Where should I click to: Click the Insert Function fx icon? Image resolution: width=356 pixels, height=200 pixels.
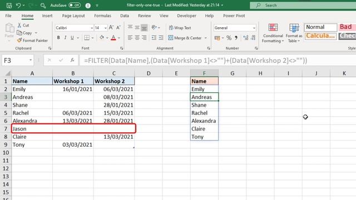tap(72, 61)
